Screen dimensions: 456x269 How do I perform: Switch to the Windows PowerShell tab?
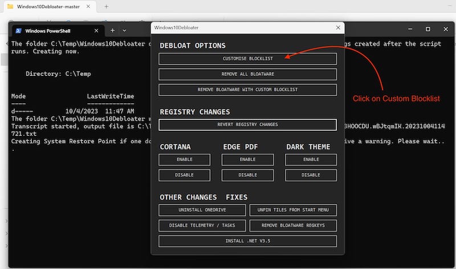(x=58, y=31)
